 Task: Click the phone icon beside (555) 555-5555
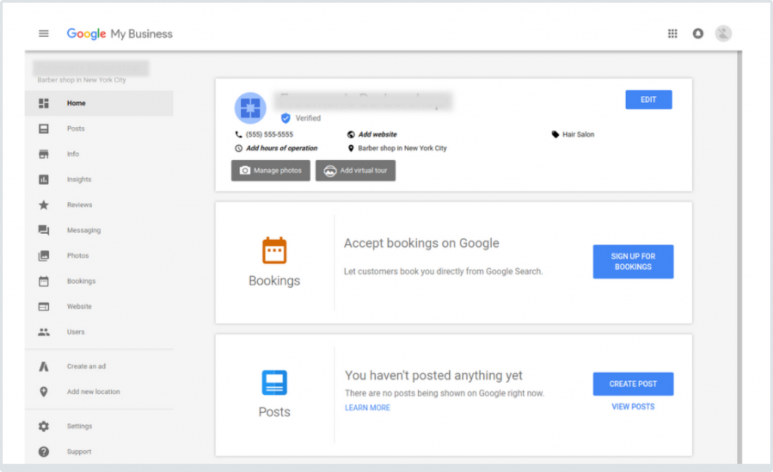point(239,134)
